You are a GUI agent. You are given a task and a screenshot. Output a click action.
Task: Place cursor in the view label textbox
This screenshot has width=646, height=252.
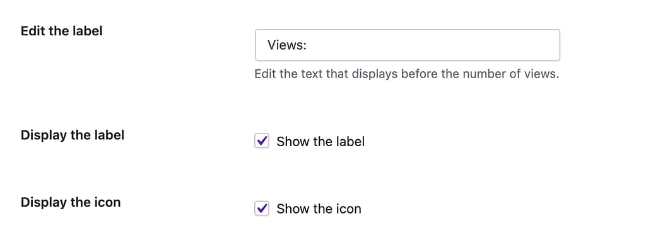[x=407, y=45]
